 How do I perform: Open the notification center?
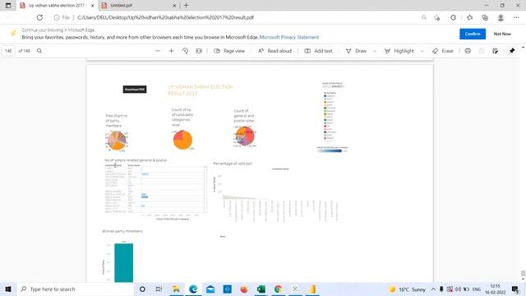pyautogui.click(x=515, y=289)
